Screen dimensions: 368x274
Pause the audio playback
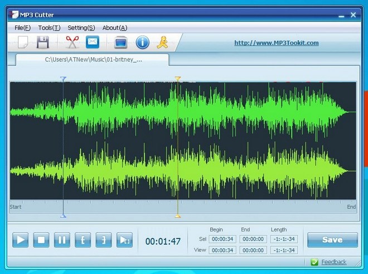click(x=61, y=241)
